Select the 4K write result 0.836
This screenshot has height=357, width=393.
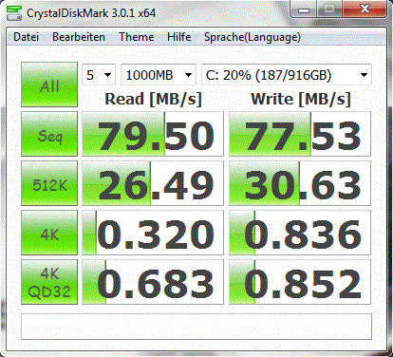coord(300,233)
